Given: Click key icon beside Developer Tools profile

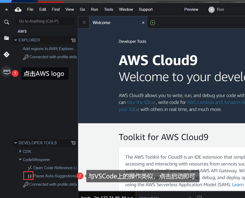Looking at the screenshot, I should (x=26, y=185).
